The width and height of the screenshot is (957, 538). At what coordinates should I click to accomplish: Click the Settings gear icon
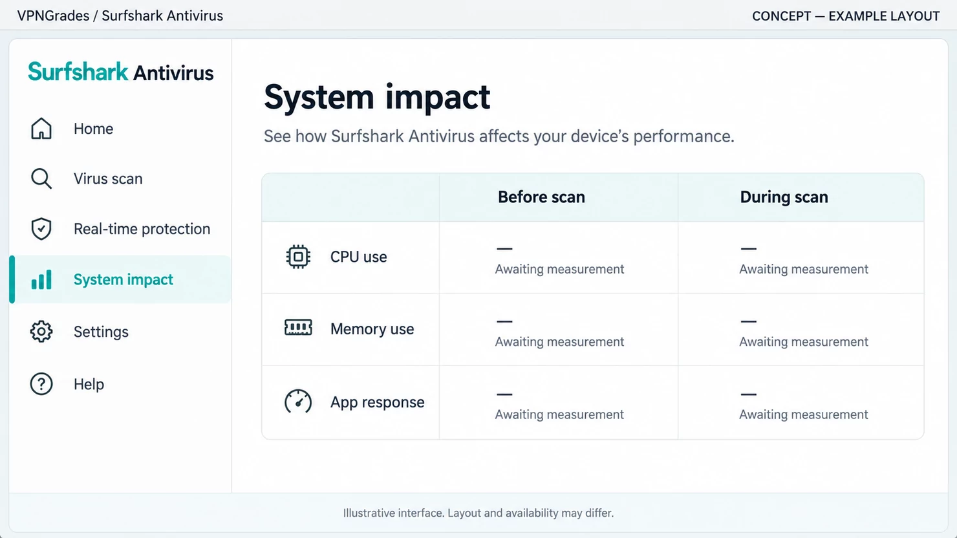[x=41, y=331]
